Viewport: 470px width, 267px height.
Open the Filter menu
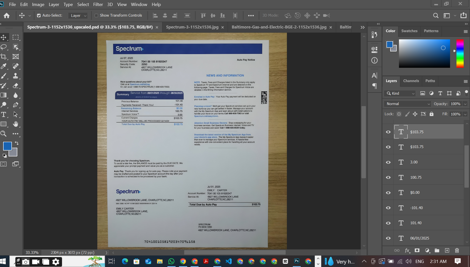point(98,4)
